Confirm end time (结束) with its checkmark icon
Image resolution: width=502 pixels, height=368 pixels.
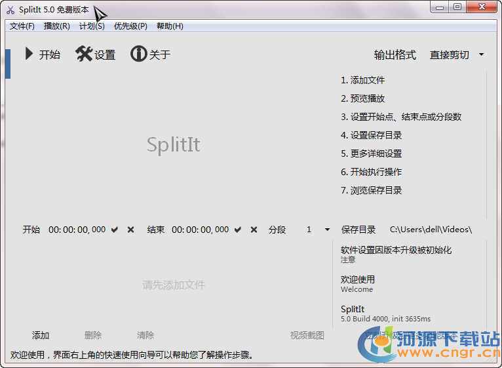(x=237, y=230)
